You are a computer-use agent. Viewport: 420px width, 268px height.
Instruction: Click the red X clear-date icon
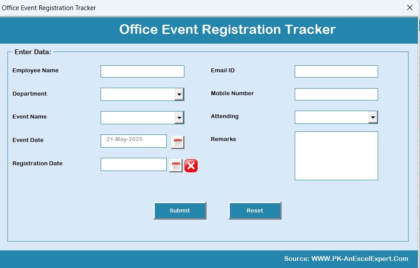point(191,166)
